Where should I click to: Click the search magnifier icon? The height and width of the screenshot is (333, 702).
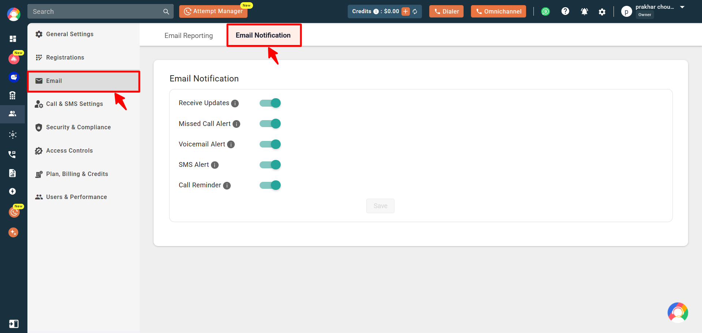[x=166, y=12]
